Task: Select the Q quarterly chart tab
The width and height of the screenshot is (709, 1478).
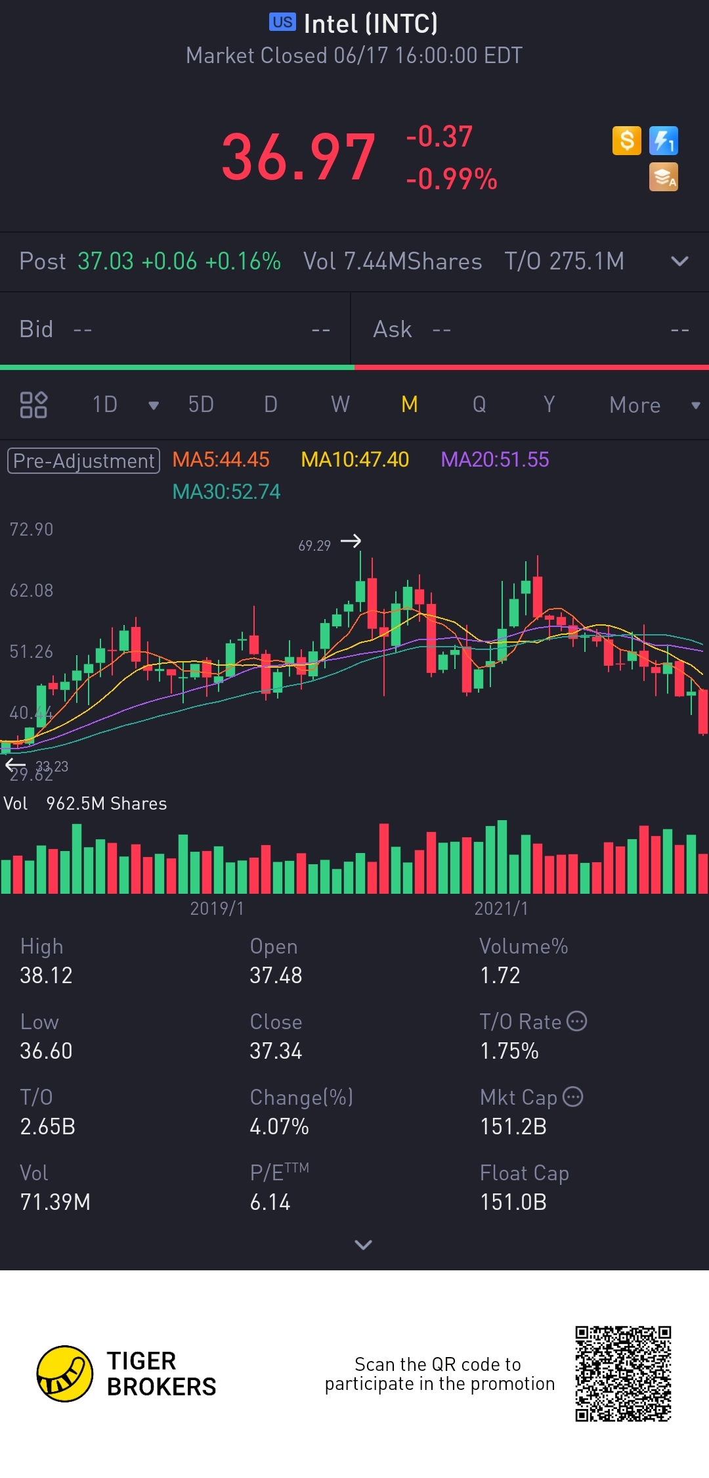Action: (x=479, y=405)
